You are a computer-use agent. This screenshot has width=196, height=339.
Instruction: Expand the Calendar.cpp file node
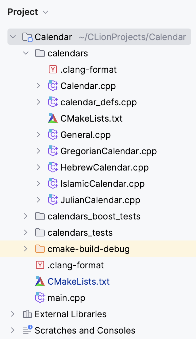coord(38,86)
